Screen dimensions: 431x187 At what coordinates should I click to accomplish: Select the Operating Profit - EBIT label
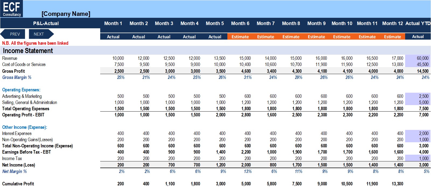click(23, 115)
